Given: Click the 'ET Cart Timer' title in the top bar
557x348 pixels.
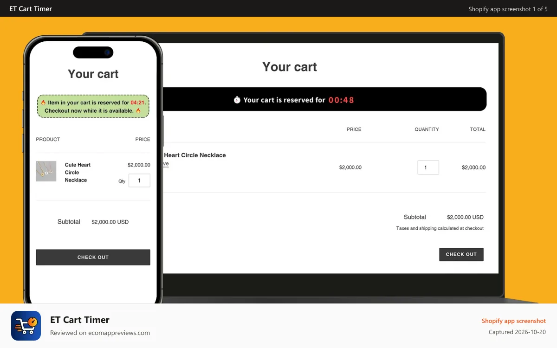Looking at the screenshot, I should click(x=31, y=9).
